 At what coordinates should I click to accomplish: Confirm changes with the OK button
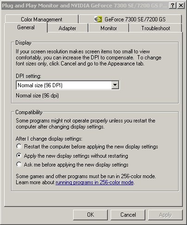[x=90, y=215]
